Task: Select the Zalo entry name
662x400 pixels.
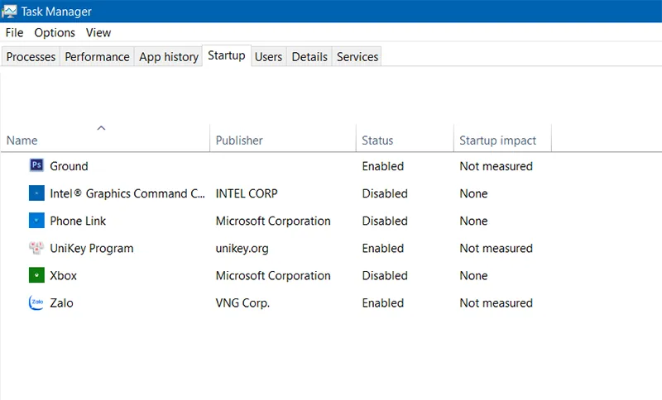Action: click(x=61, y=303)
